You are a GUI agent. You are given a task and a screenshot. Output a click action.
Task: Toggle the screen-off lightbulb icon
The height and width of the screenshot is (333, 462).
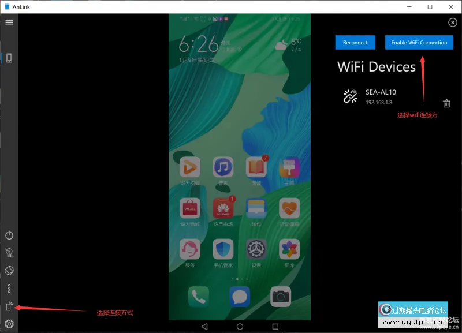[x=9, y=252]
